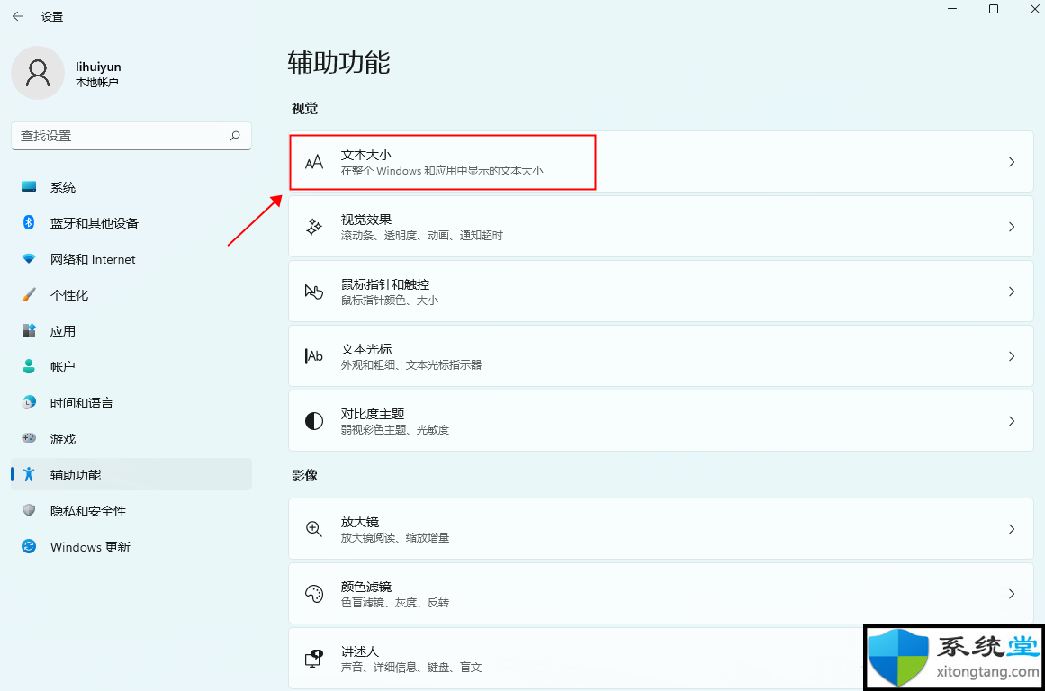Viewport: 1045px width, 691px height.
Task: Open 蓝牙和其他设备 in the sidebar
Action: 131,222
